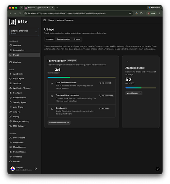
Task: Open a new browser tab
Action: click(57, 8)
